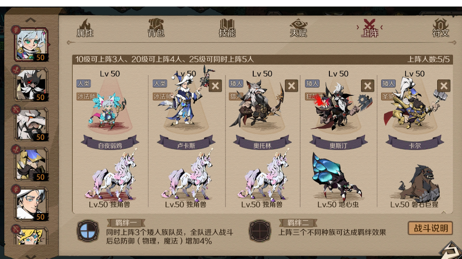Open the 背包 backpack tab

[x=156, y=28]
